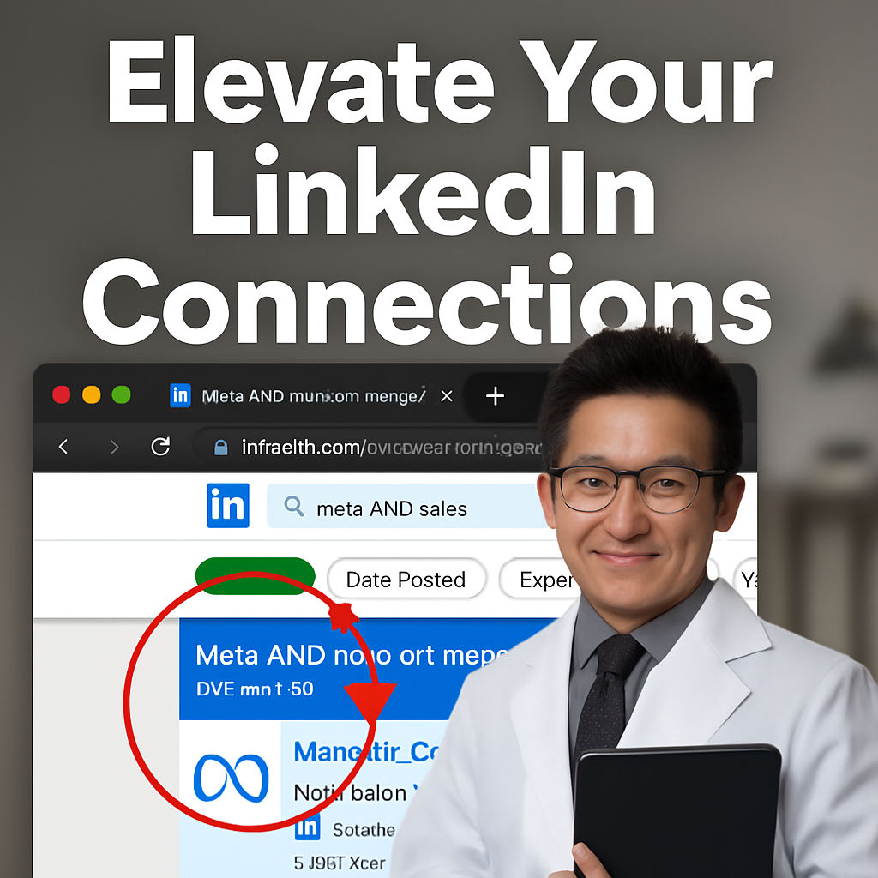Open the Manatir job title link
This screenshot has height=878, width=878.
tap(366, 752)
